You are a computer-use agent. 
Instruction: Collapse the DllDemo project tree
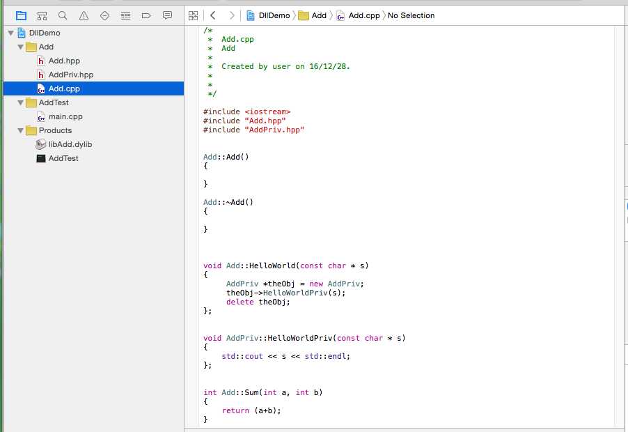click(x=11, y=33)
